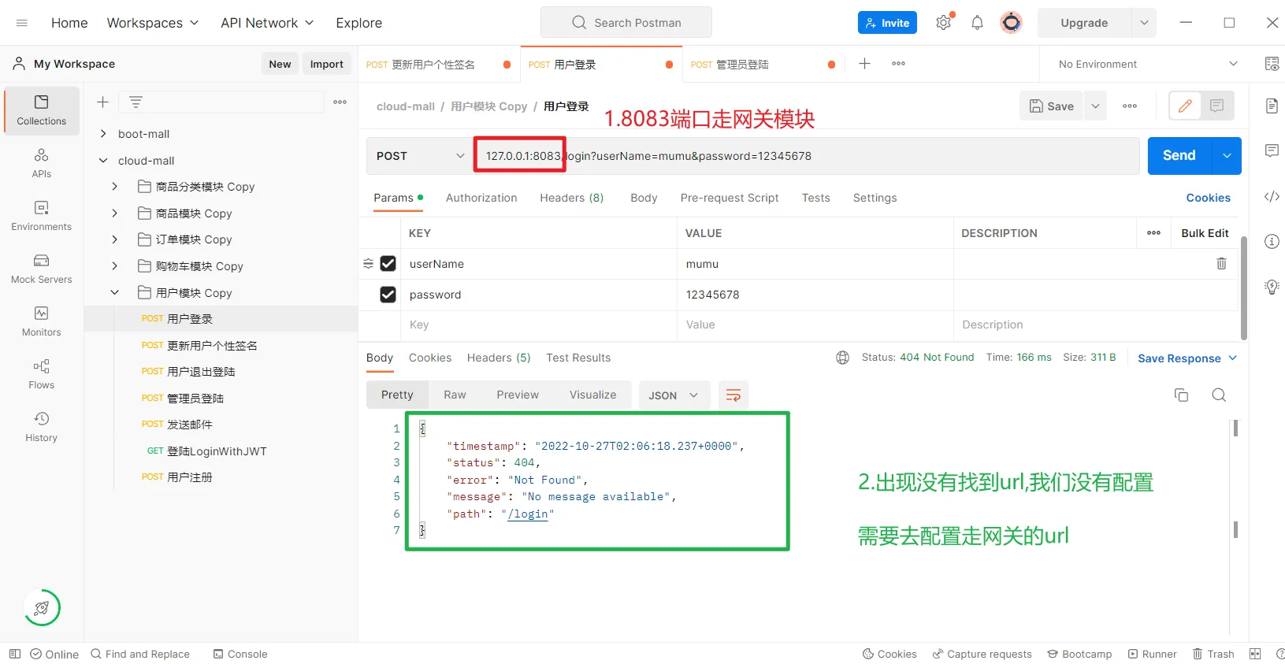Uncheck the password parameter checkbox
Viewport: 1285px width, 664px height.
coord(388,295)
